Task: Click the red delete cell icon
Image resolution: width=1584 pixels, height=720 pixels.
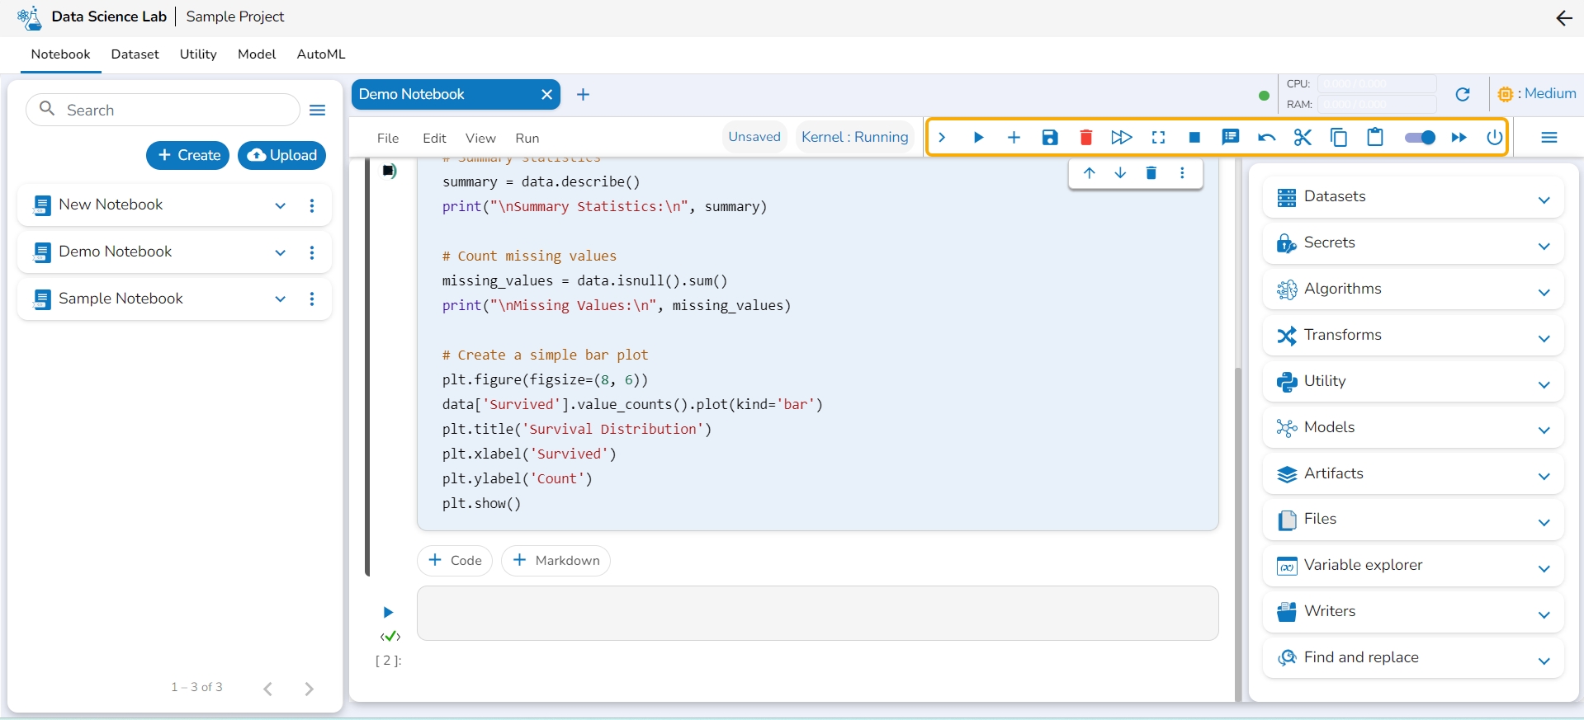Action: 1086,138
